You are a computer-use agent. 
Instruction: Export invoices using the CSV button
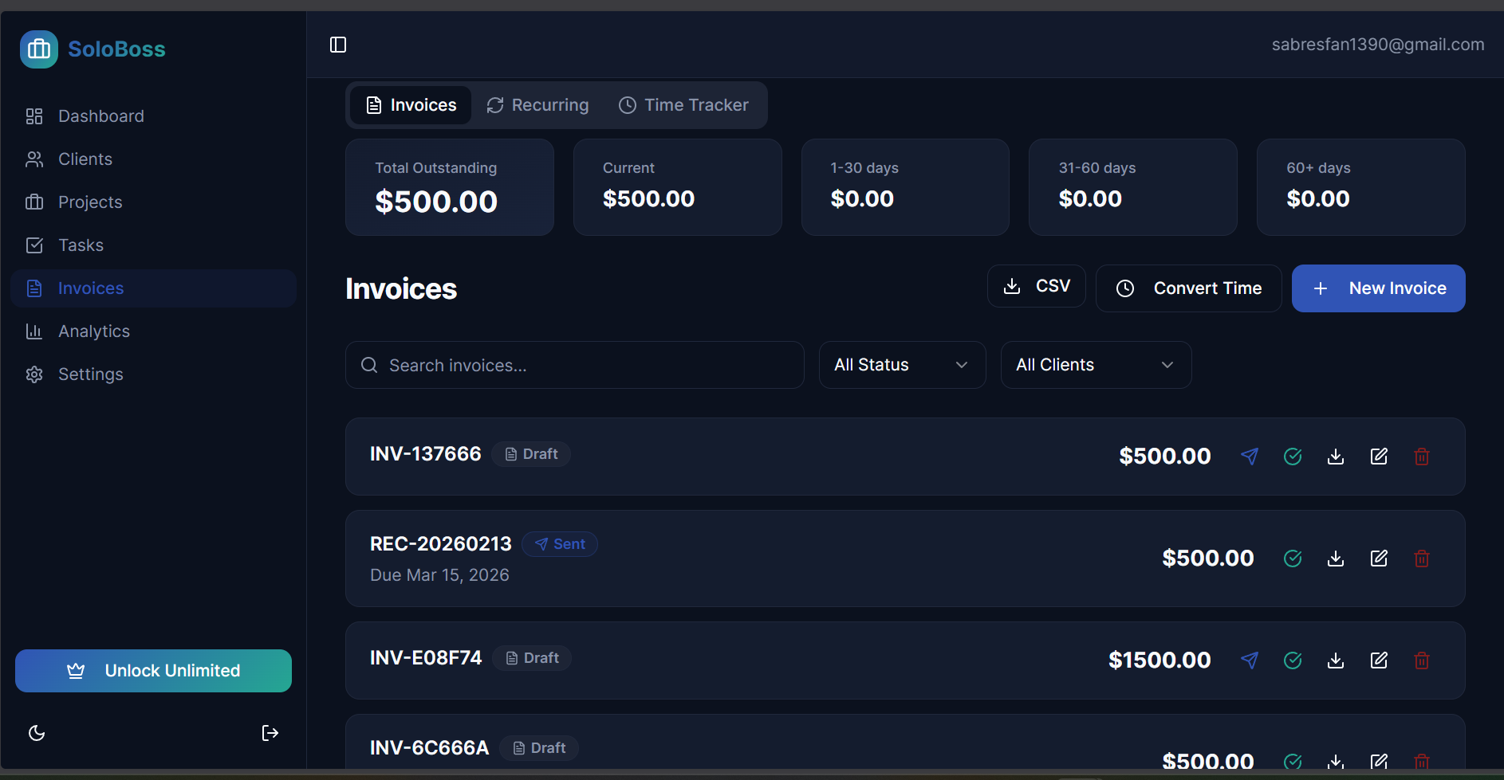coord(1036,285)
